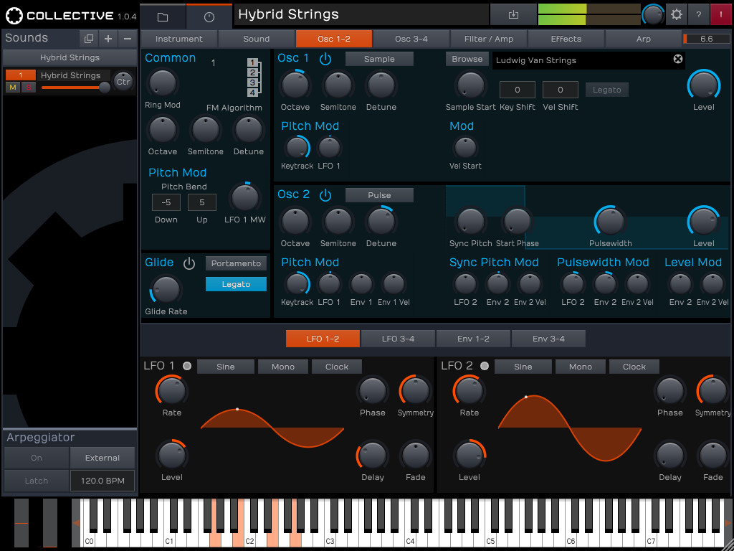
Task: Click the Vel Start knob
Action: (465, 148)
